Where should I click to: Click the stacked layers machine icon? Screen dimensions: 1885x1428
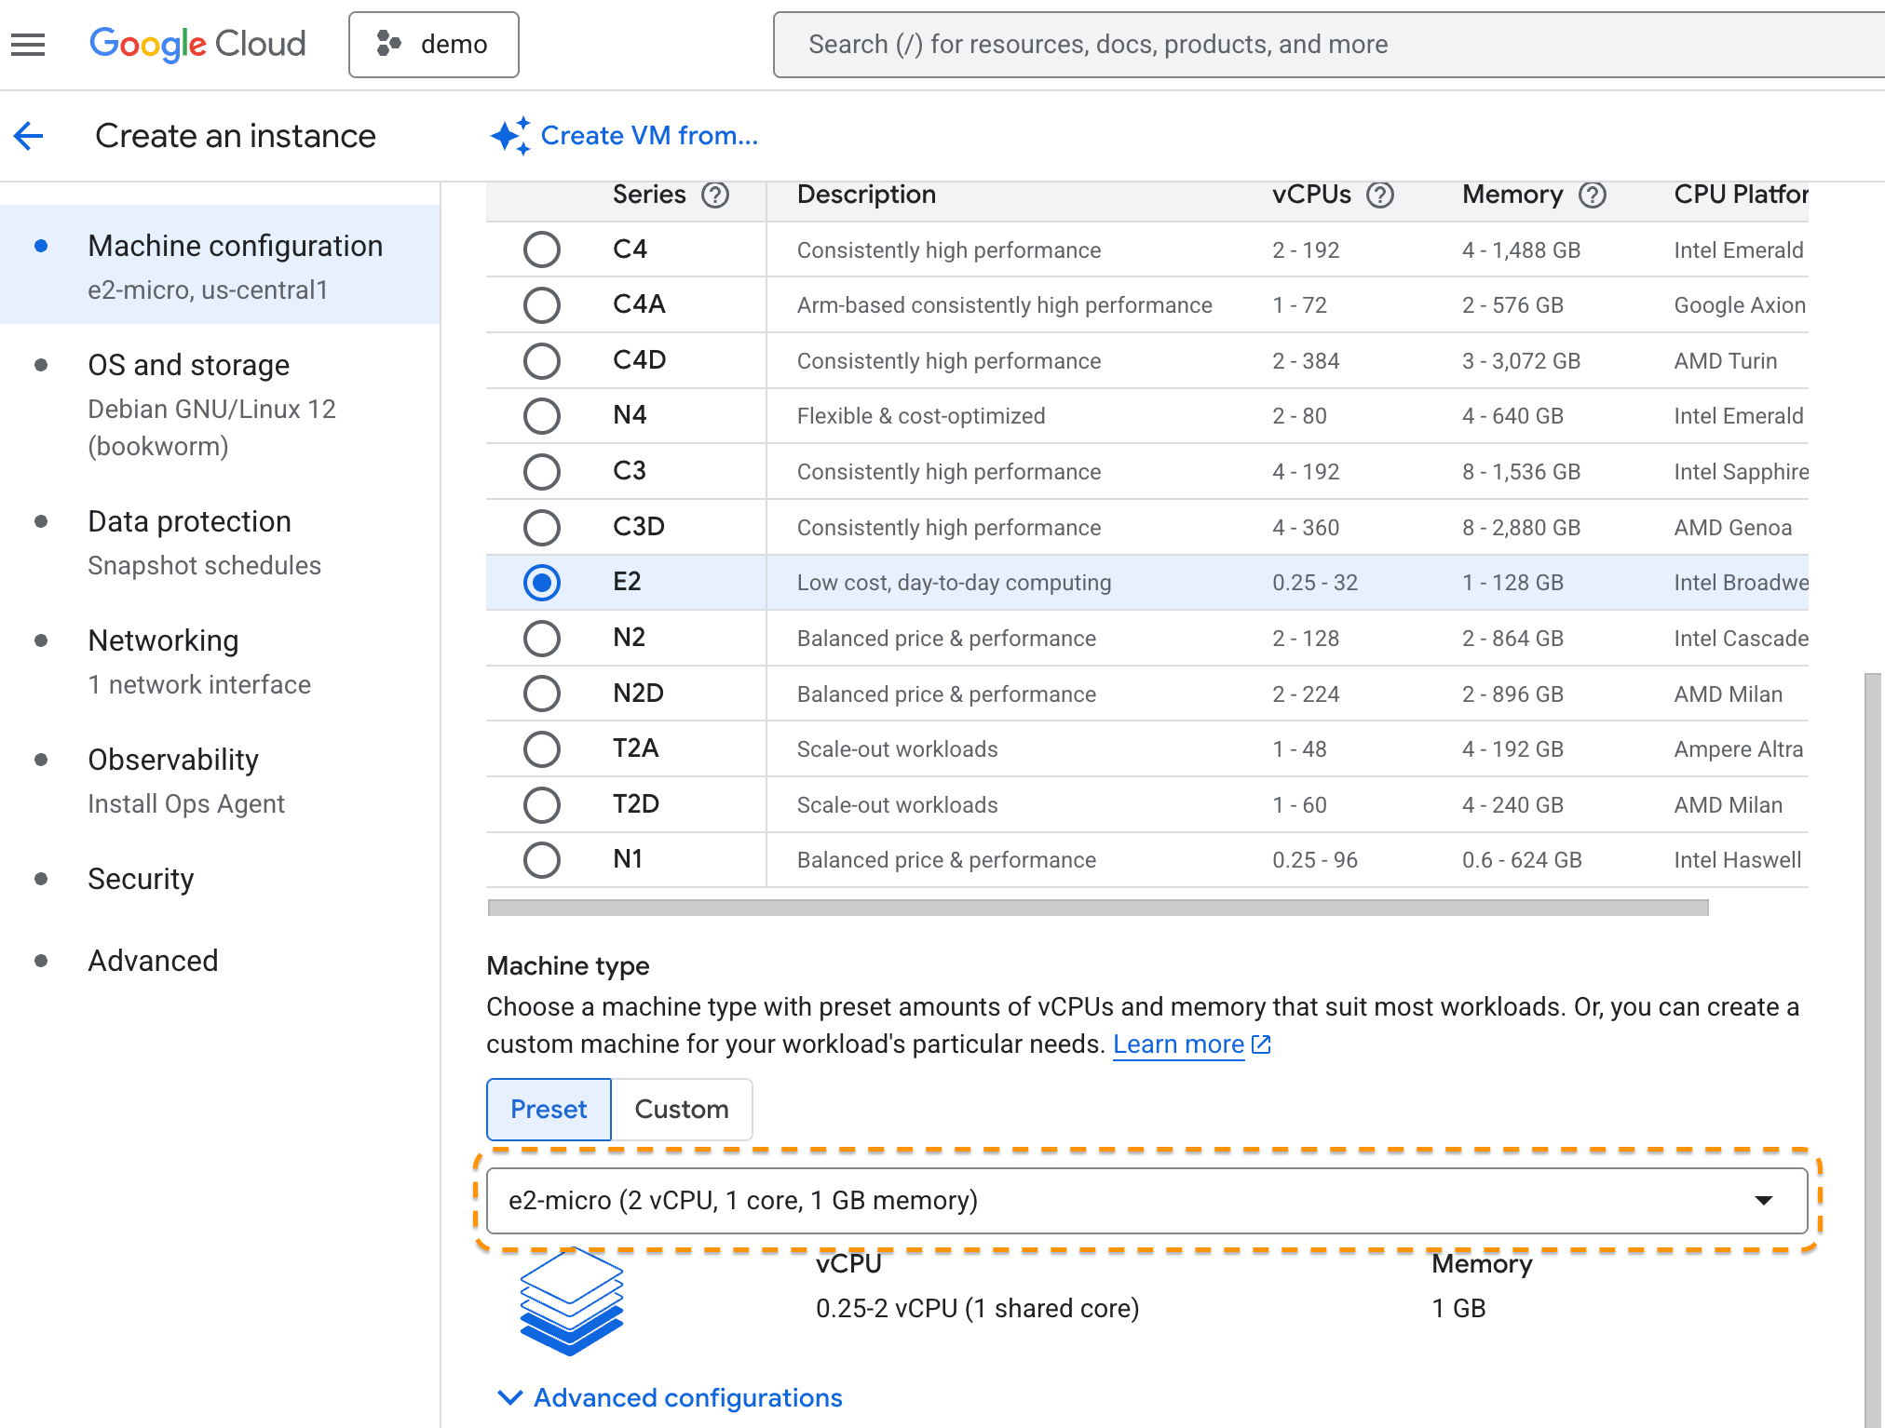pos(571,1300)
